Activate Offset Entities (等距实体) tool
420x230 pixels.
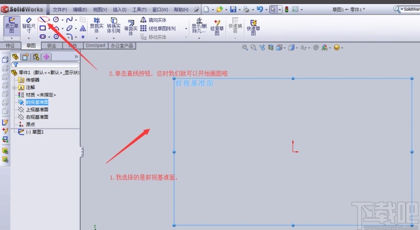130,27
